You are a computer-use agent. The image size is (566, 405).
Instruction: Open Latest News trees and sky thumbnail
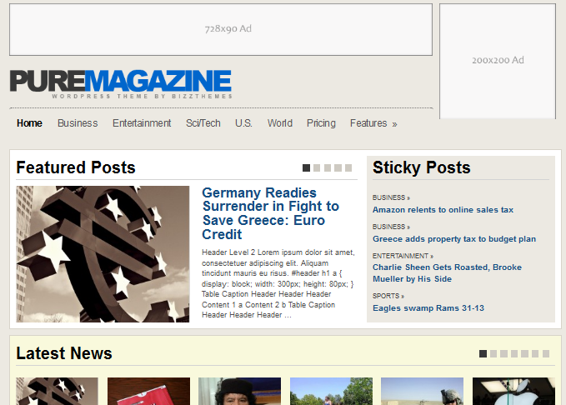pos(332,392)
